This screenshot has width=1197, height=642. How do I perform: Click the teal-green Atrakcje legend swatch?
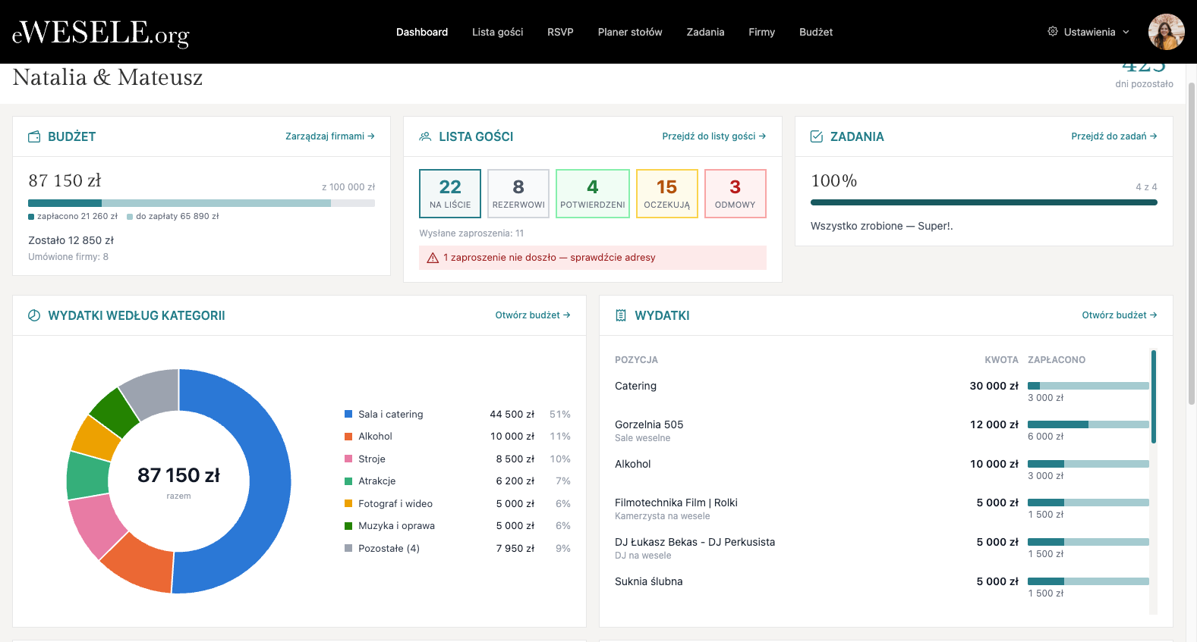coord(348,481)
